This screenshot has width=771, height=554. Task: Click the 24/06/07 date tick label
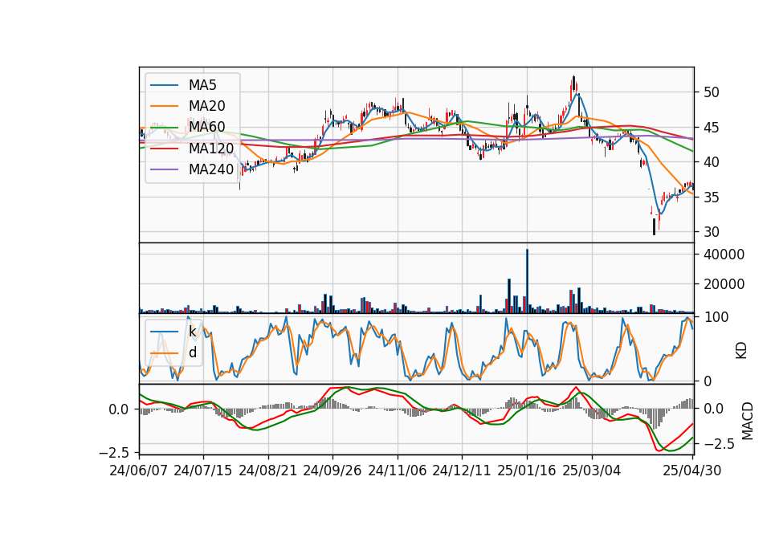click(x=139, y=470)
